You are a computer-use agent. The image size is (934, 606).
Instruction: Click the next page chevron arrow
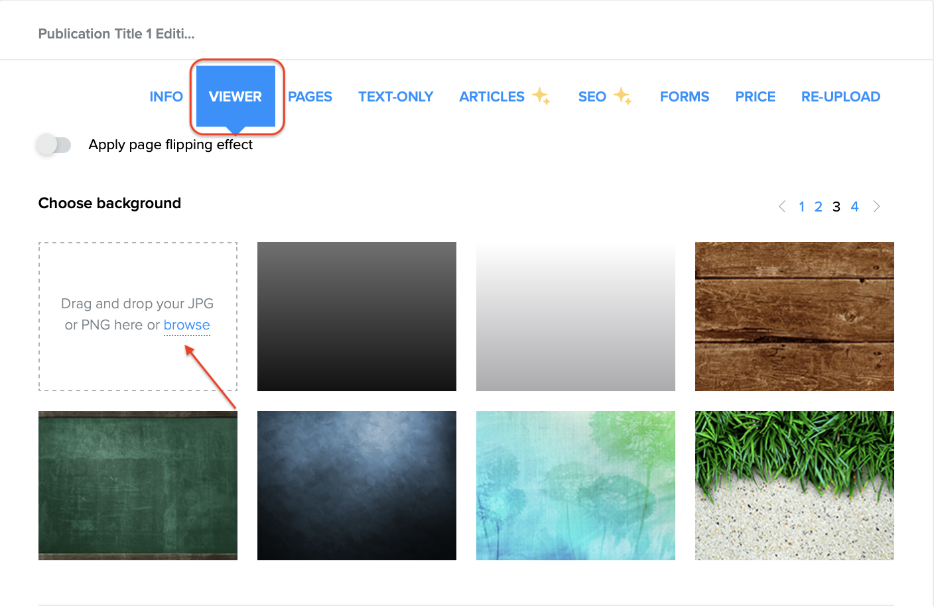876,207
